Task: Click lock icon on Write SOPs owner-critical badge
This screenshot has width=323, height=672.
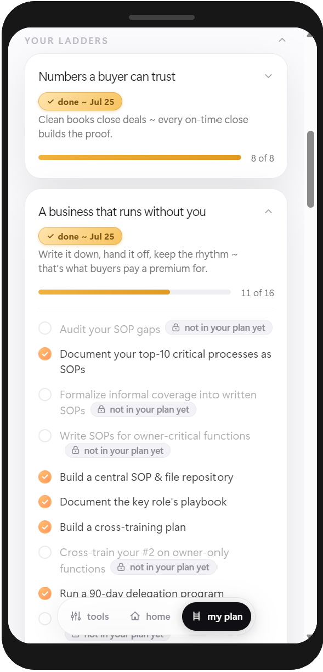Action: [x=75, y=451]
